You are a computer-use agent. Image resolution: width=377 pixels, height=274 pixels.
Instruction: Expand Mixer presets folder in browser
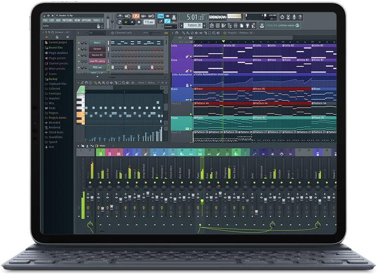[x=55, y=69]
